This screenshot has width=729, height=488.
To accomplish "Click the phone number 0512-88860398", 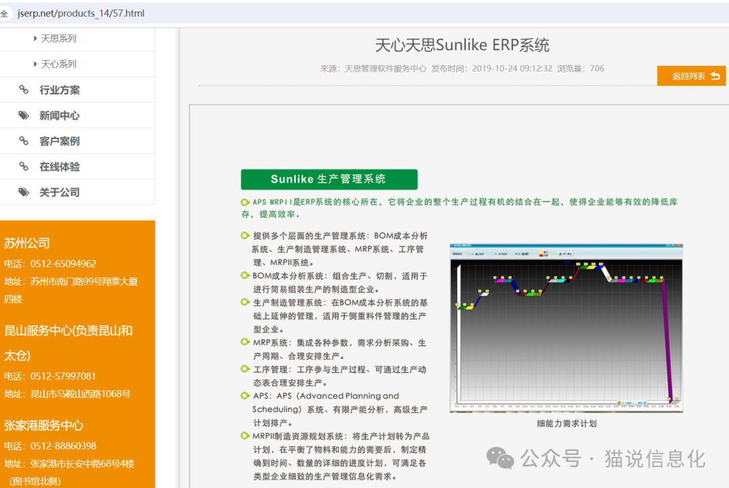I will 63,446.
